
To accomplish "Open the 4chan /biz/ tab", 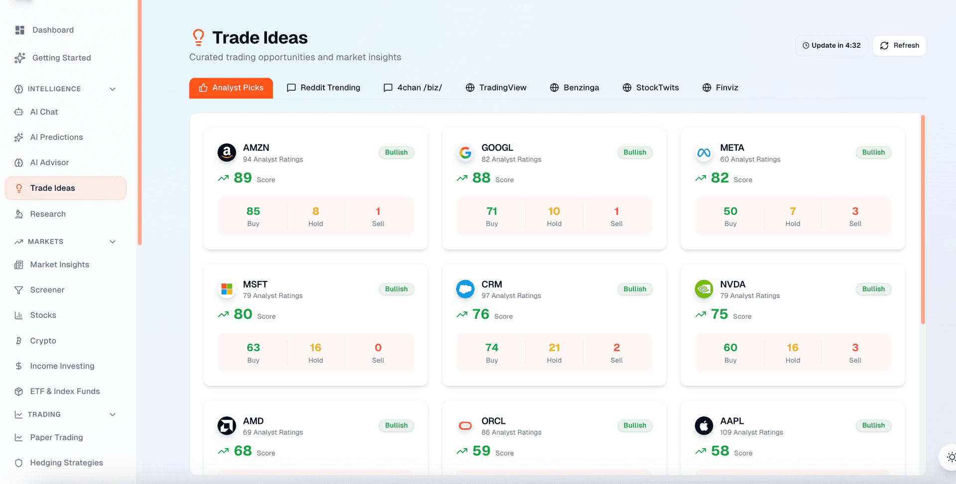I will [413, 88].
